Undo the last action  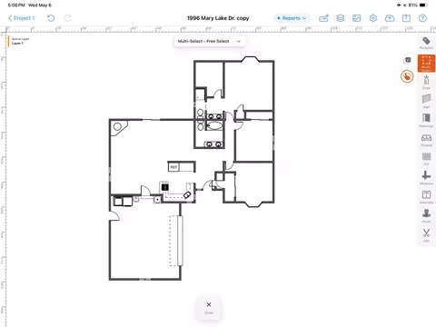coord(51,18)
